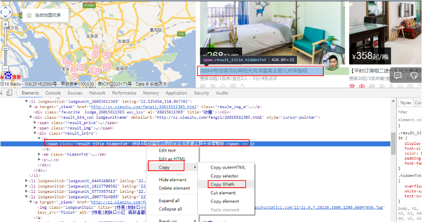Choose Edit as HTML
This screenshot has height=222, width=422.
[172, 159]
